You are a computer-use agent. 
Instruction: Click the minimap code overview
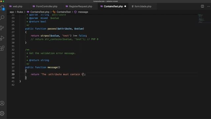201,18
